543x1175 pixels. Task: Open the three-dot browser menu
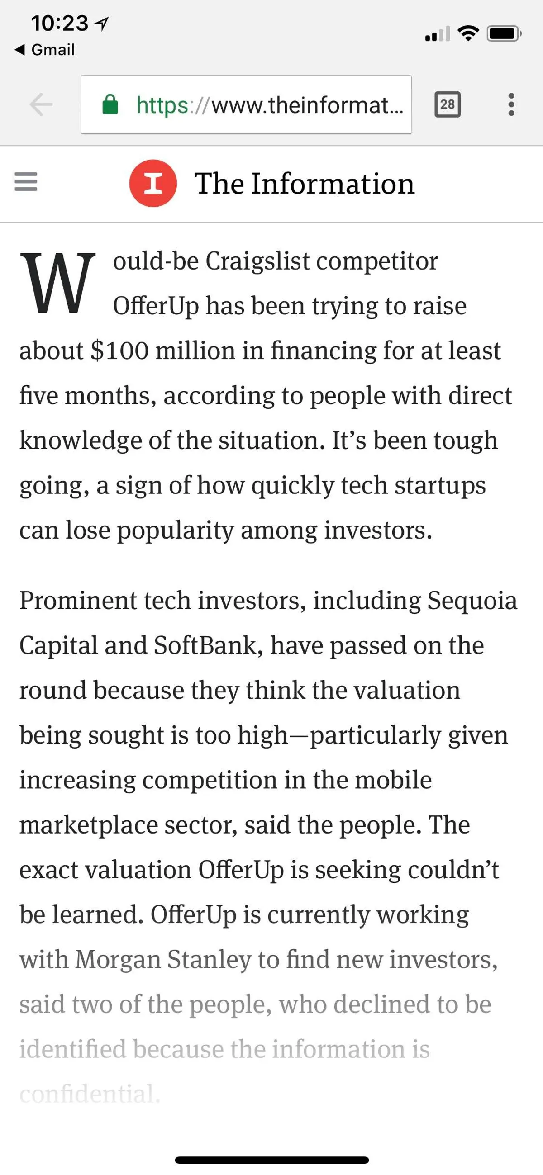(511, 104)
